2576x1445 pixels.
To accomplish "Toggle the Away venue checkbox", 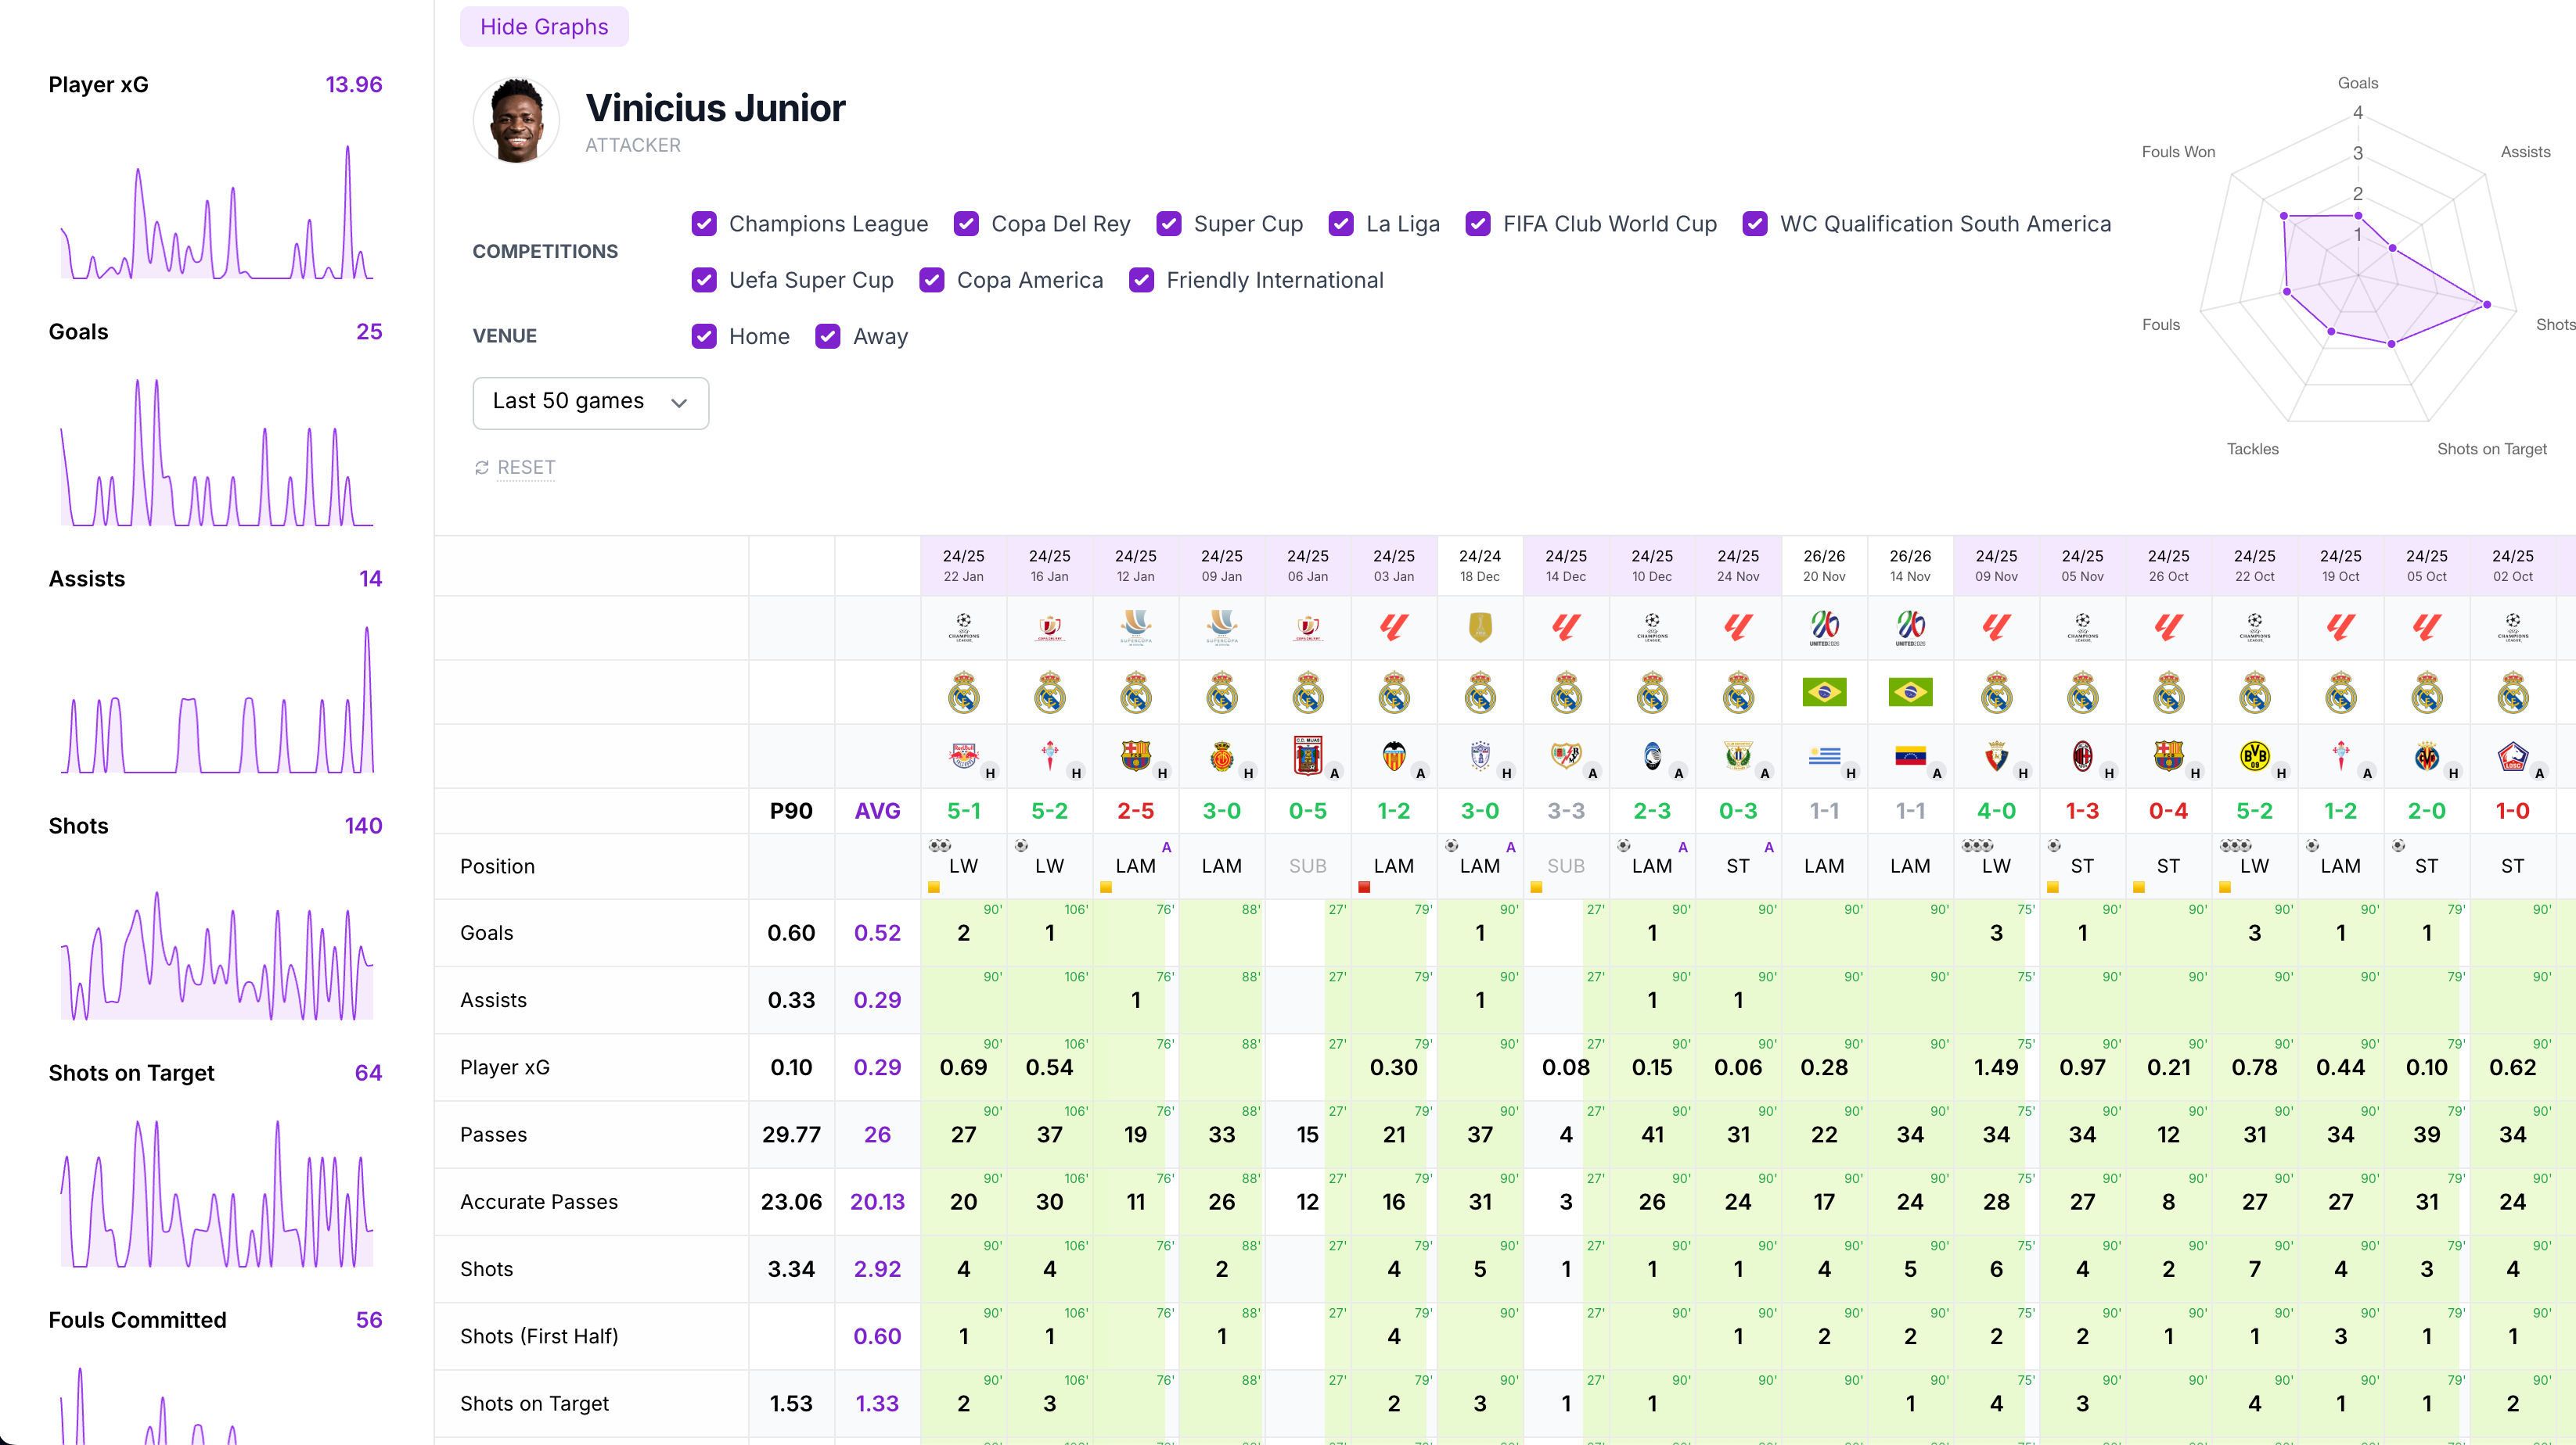I will 828,337.
